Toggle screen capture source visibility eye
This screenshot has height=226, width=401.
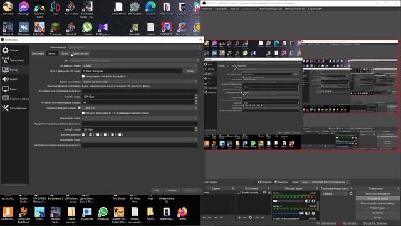[264, 193]
